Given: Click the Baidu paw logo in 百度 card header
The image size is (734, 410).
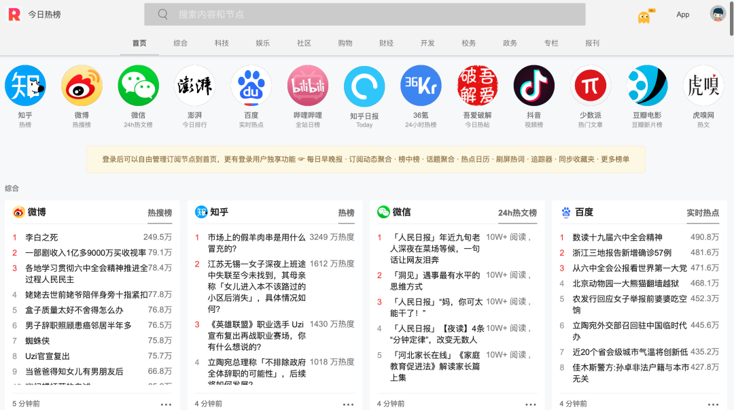Looking at the screenshot, I should click(566, 212).
